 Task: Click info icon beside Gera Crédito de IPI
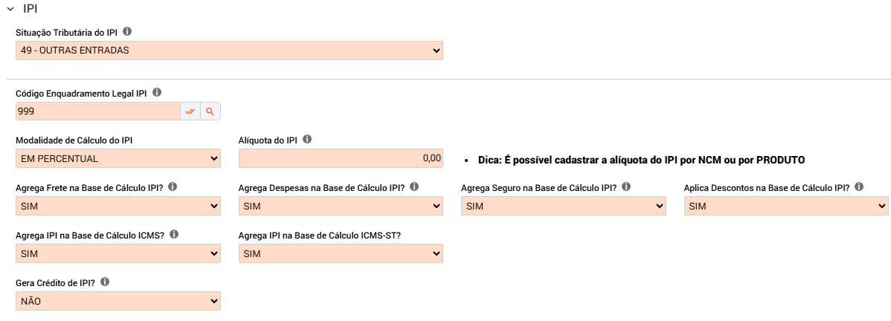click(105, 282)
